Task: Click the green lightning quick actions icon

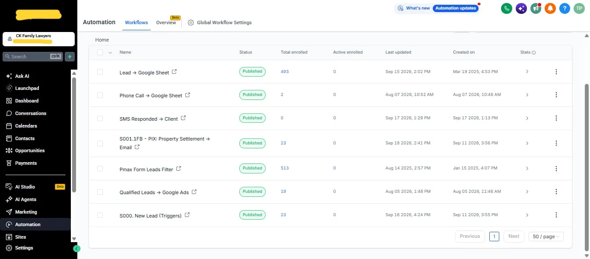Action: [70, 56]
